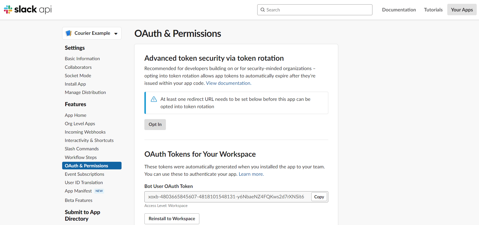
Task: Open the Your Apps page
Action: 461,9
